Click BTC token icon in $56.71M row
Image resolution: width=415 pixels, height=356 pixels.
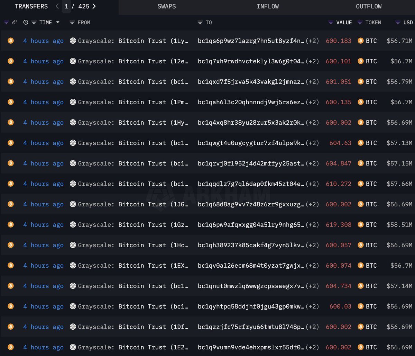(361, 41)
